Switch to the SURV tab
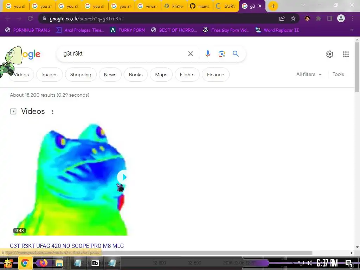The width and height of the screenshot is (360, 270). tap(226, 6)
